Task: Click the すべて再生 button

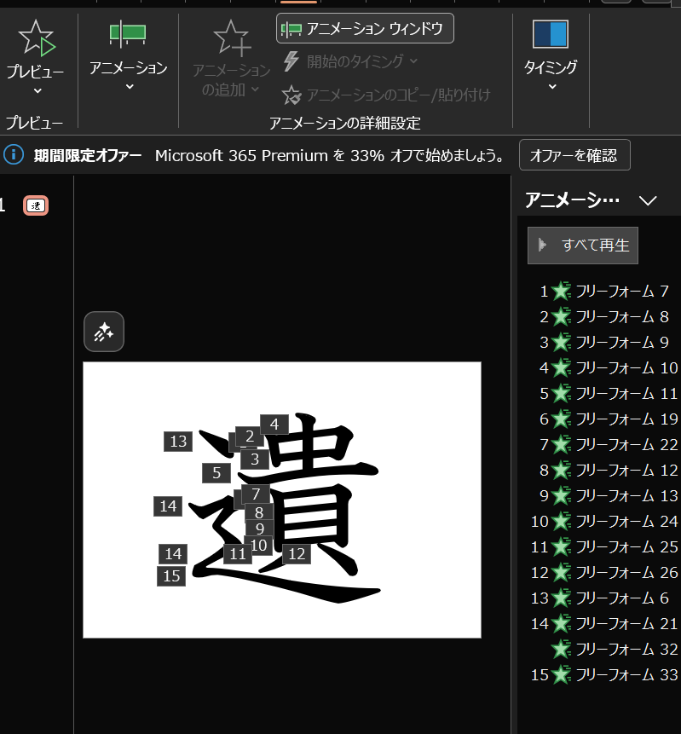Action: tap(583, 246)
